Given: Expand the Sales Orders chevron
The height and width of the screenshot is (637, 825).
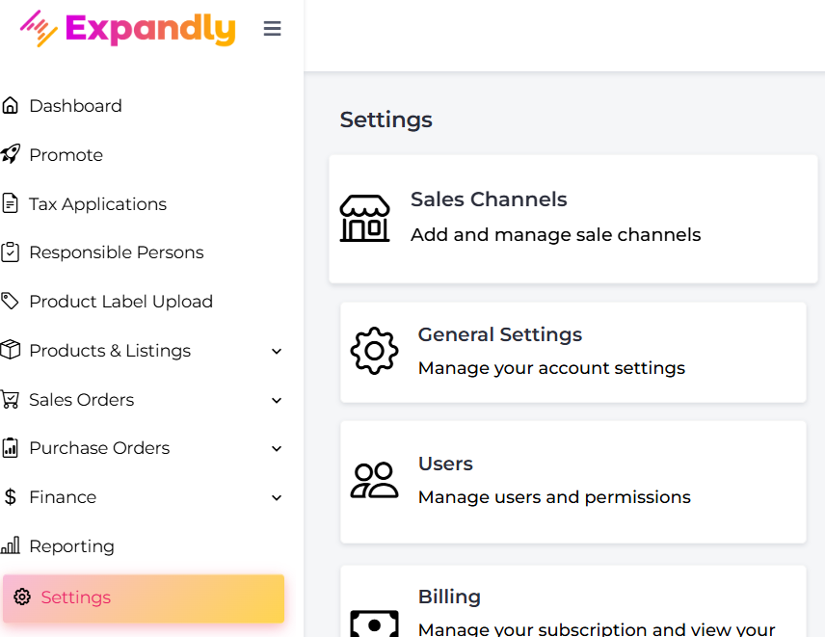Looking at the screenshot, I should click(x=277, y=400).
